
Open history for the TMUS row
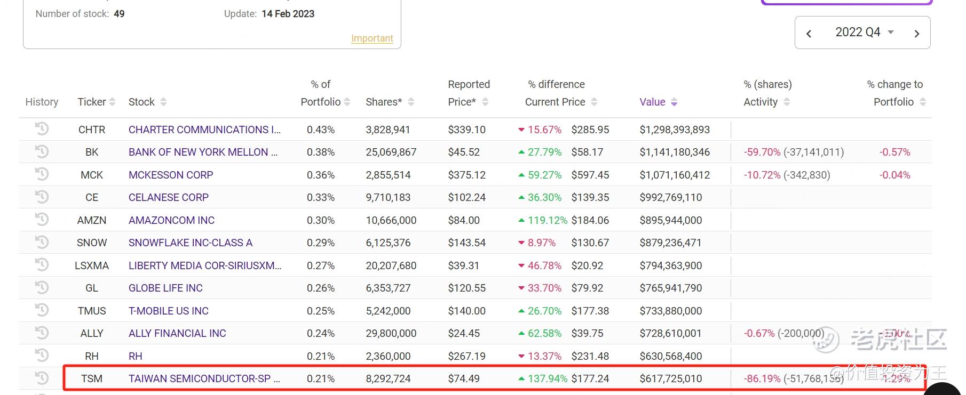42,310
